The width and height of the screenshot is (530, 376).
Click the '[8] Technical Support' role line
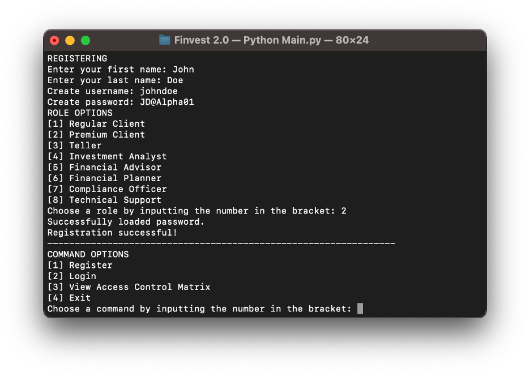tap(104, 200)
